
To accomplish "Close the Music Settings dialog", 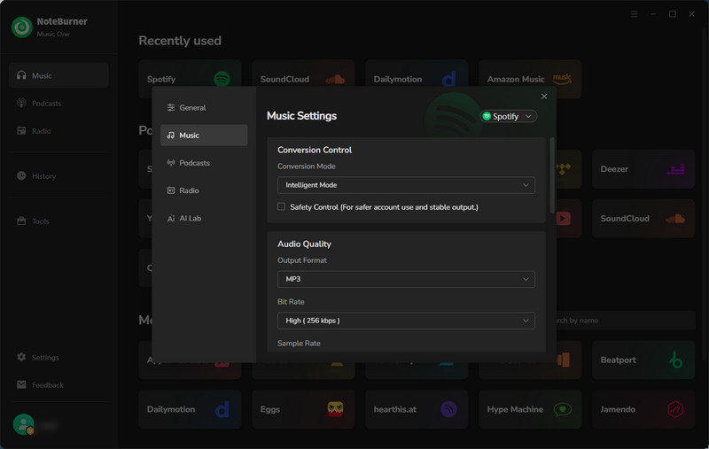I will pos(544,97).
